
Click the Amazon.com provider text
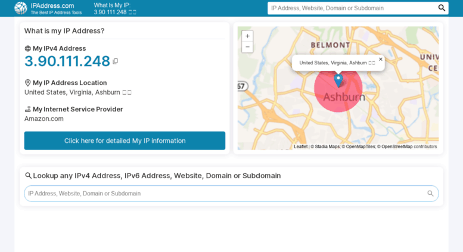pos(43,119)
